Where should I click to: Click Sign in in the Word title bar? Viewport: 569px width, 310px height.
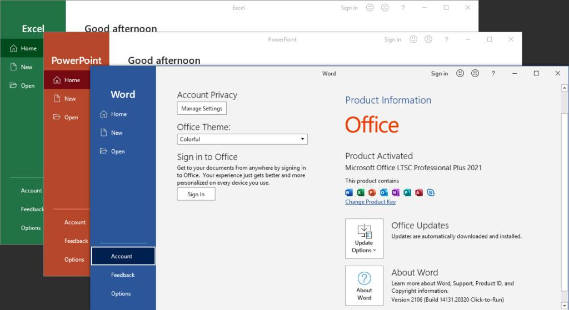click(439, 73)
